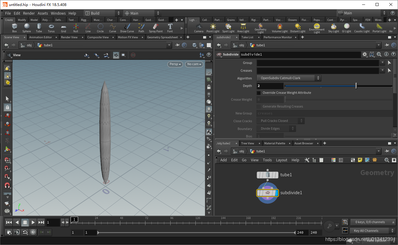Open the Persp viewport dropdown
This screenshot has width=398, height=245.
click(x=175, y=64)
